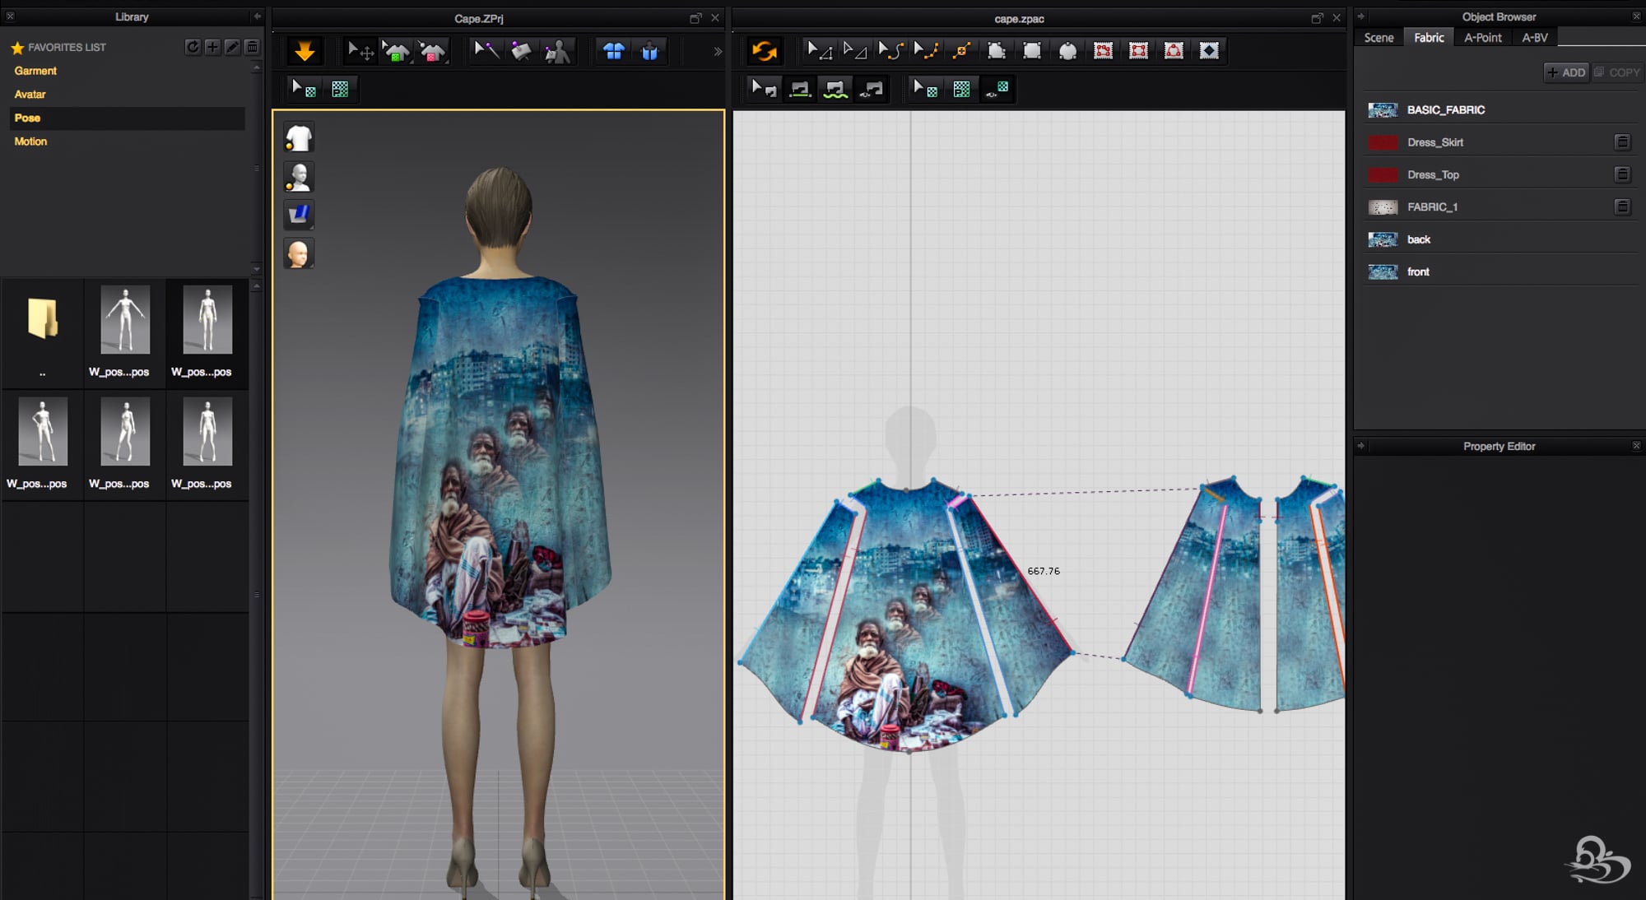
Task: Select the Free Sewing tool with the green wavy line
Action: (835, 89)
